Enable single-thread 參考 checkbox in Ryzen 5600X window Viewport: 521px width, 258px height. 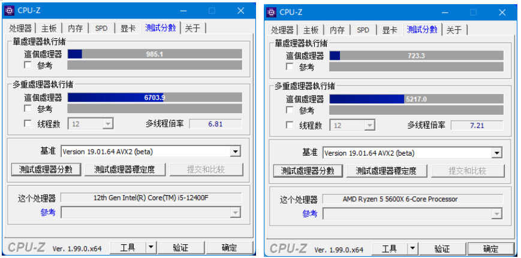[290, 66]
